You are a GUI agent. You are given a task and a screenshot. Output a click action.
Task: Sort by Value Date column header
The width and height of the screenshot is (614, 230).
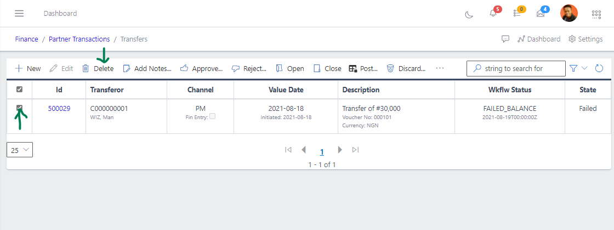click(x=286, y=90)
